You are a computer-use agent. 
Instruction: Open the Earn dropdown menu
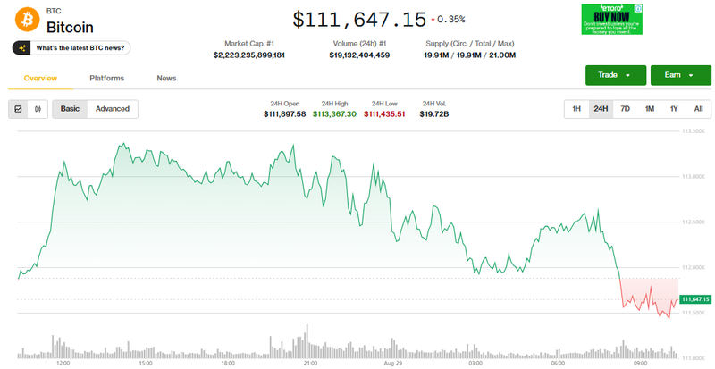point(680,75)
